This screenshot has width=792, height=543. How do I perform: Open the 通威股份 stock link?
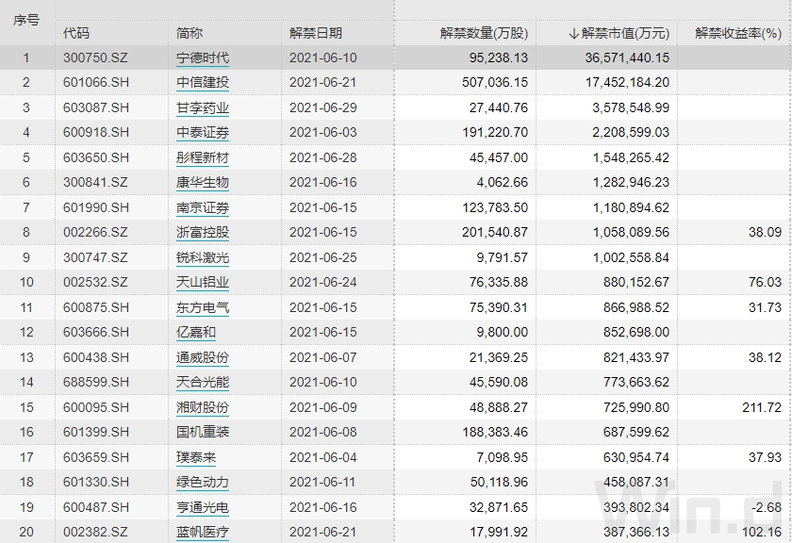click(x=203, y=357)
